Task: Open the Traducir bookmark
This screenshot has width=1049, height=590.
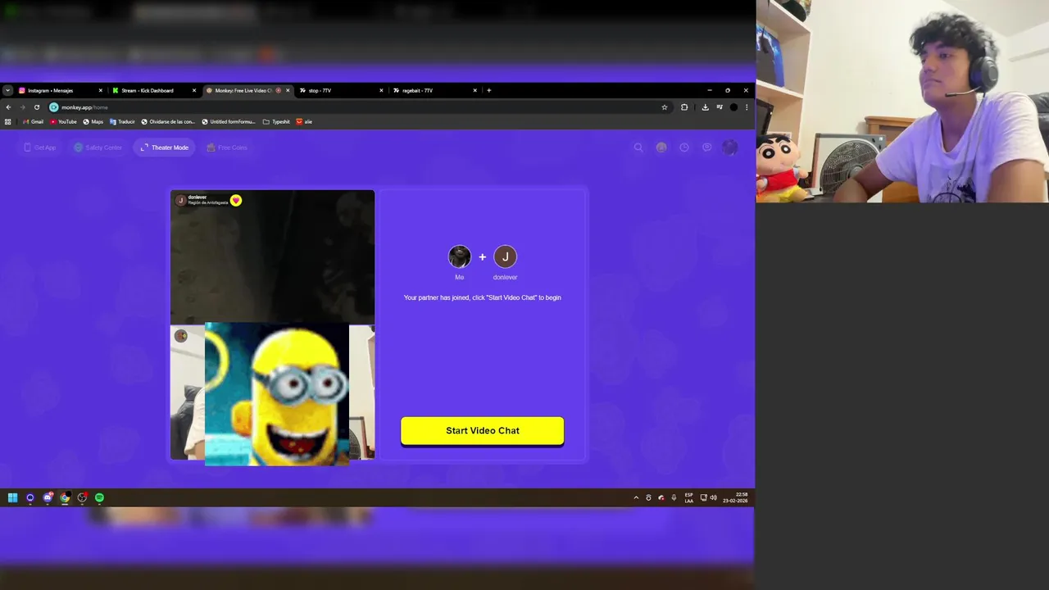Action: tap(122, 121)
